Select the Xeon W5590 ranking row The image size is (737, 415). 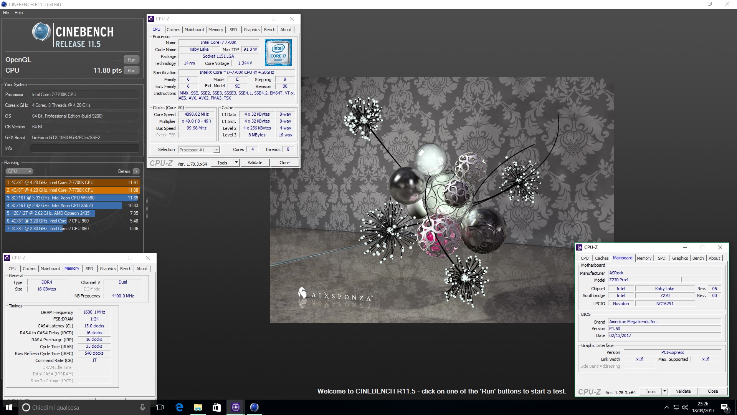tap(73, 198)
